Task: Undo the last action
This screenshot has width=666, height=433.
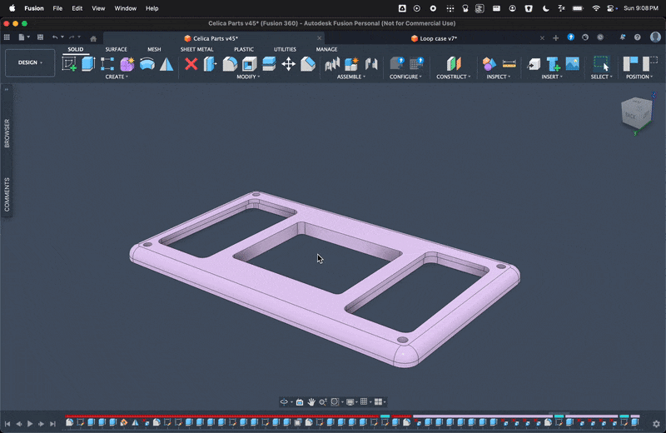Action: (x=55, y=37)
